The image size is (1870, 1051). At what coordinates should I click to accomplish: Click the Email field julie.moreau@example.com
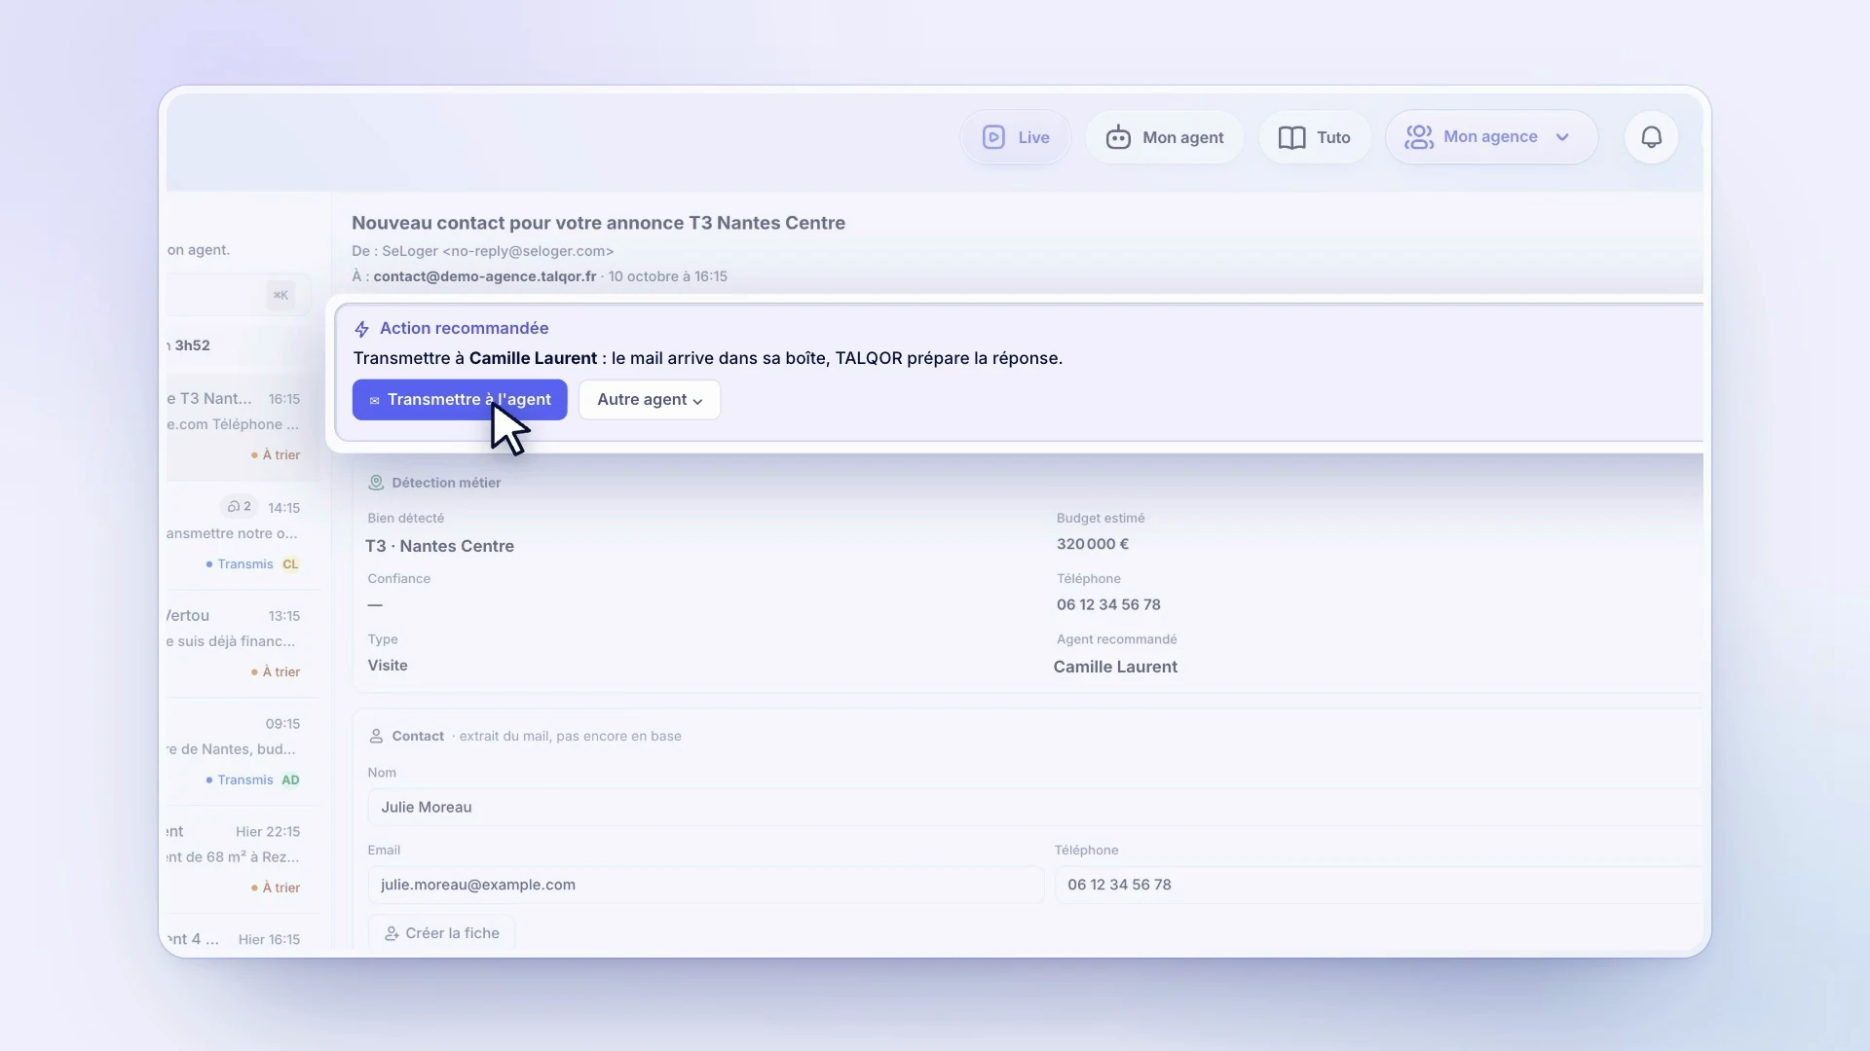point(705,886)
